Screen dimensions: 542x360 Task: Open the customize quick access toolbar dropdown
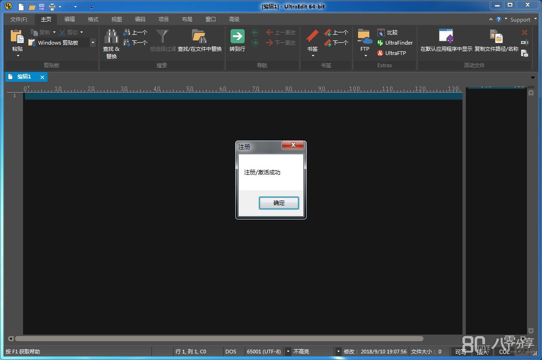click(91, 7)
